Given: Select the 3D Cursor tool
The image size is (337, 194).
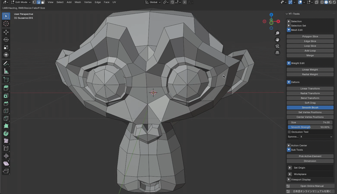Looking at the screenshot, I should pyautogui.click(x=6, y=24).
